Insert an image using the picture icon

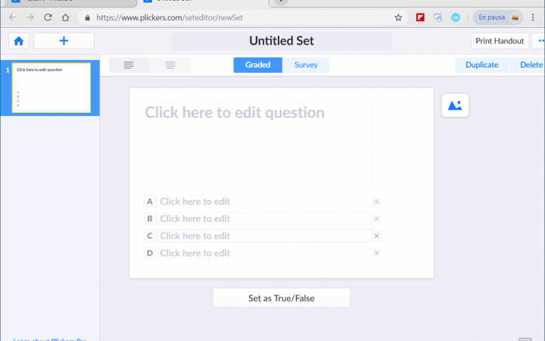click(x=455, y=105)
